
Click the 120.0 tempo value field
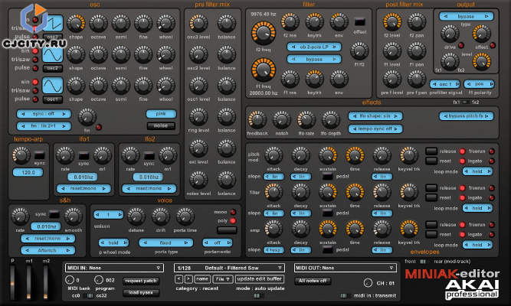click(x=28, y=172)
